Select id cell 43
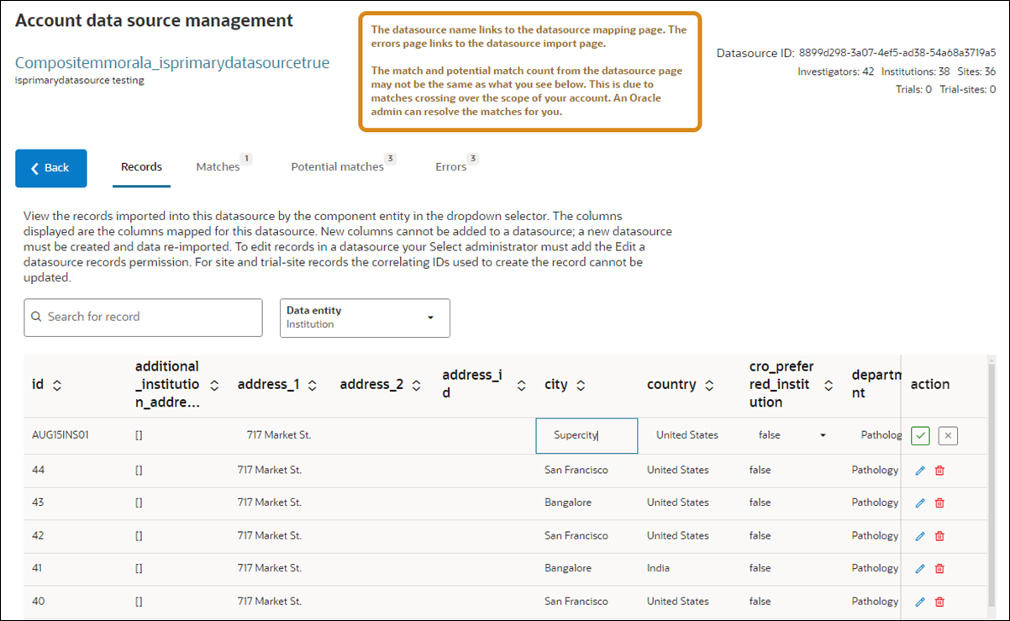 click(38, 503)
